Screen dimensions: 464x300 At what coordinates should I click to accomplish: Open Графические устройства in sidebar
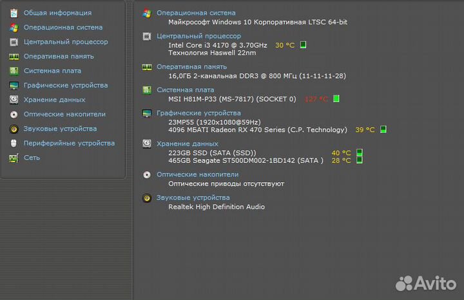pyautogui.click(x=66, y=86)
